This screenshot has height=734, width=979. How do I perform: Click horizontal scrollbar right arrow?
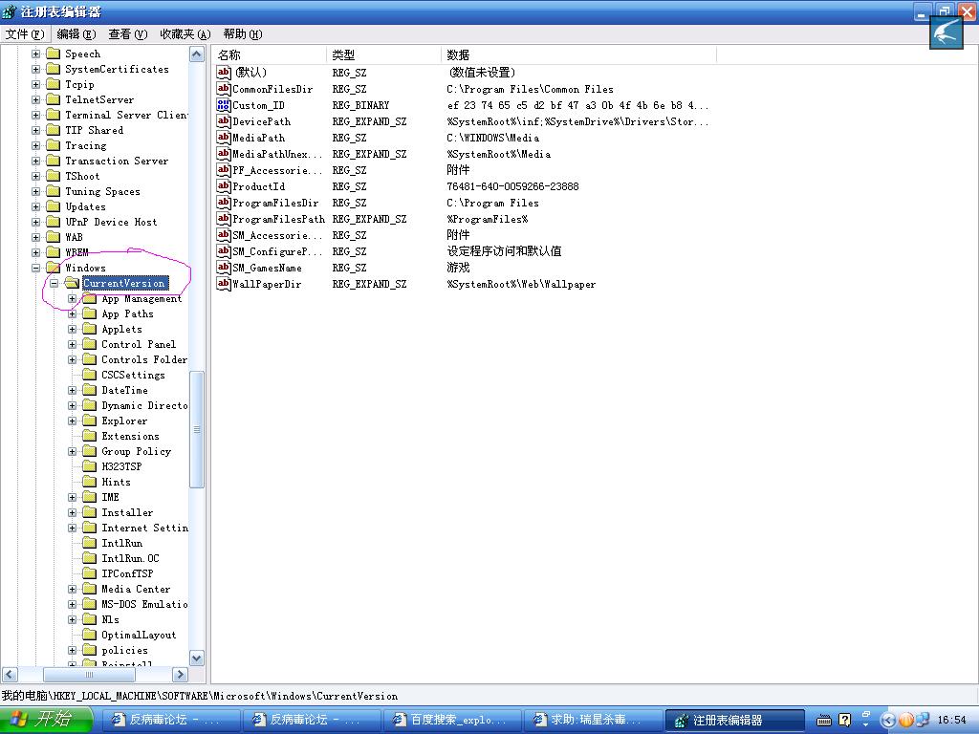pyautogui.click(x=181, y=675)
